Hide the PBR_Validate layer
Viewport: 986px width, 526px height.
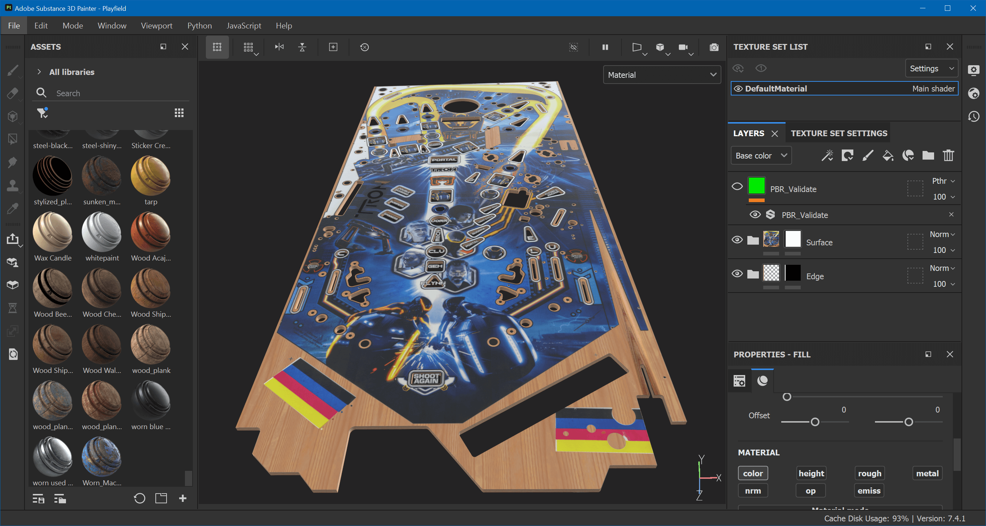(737, 186)
